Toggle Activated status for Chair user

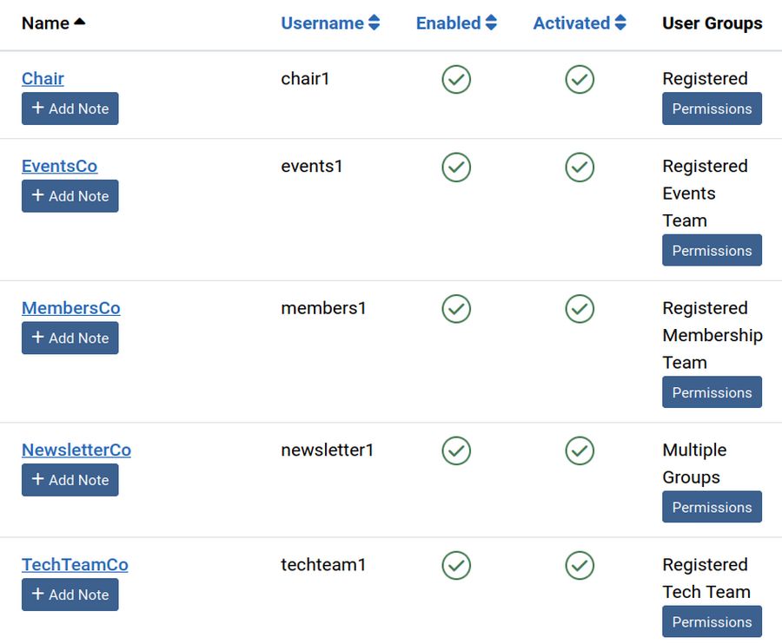click(580, 79)
